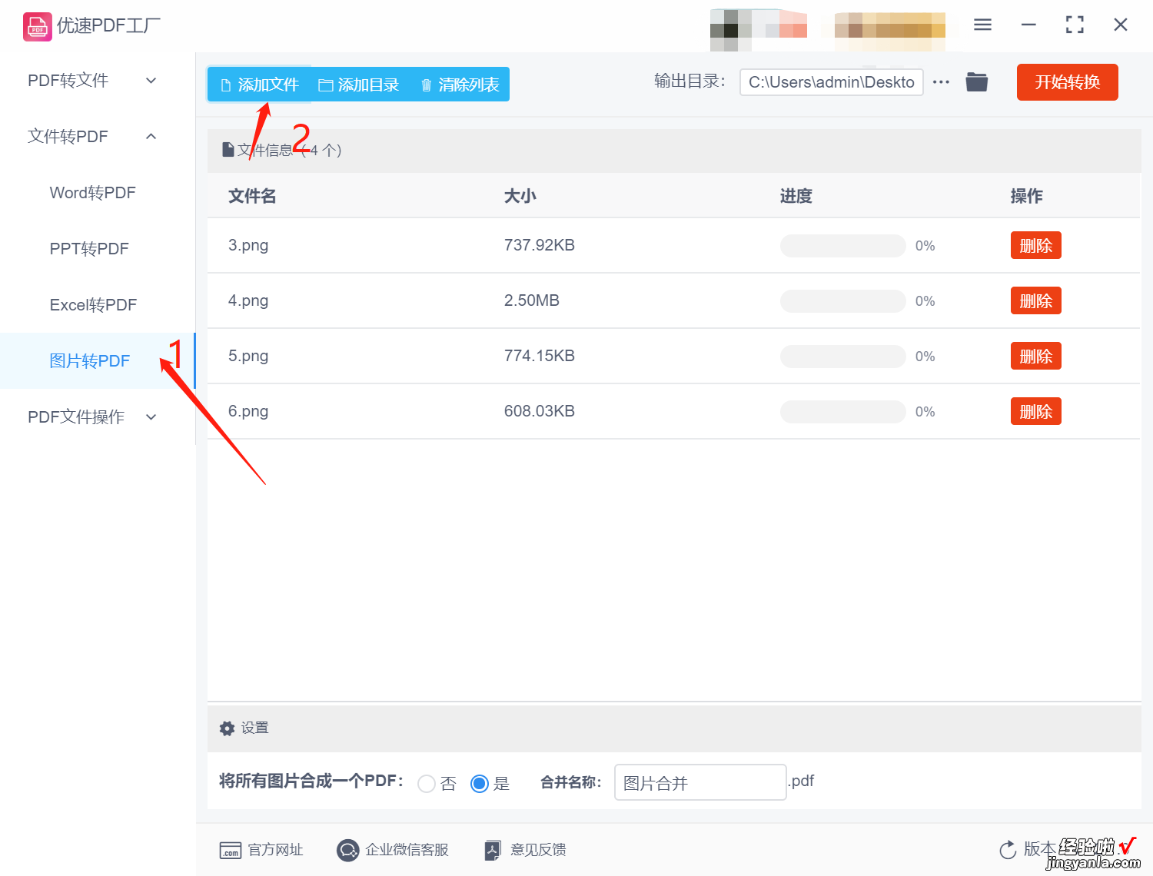Viewport: 1153px width, 876px height.
Task: Click the 意见反馈 link text
Action: tap(538, 850)
